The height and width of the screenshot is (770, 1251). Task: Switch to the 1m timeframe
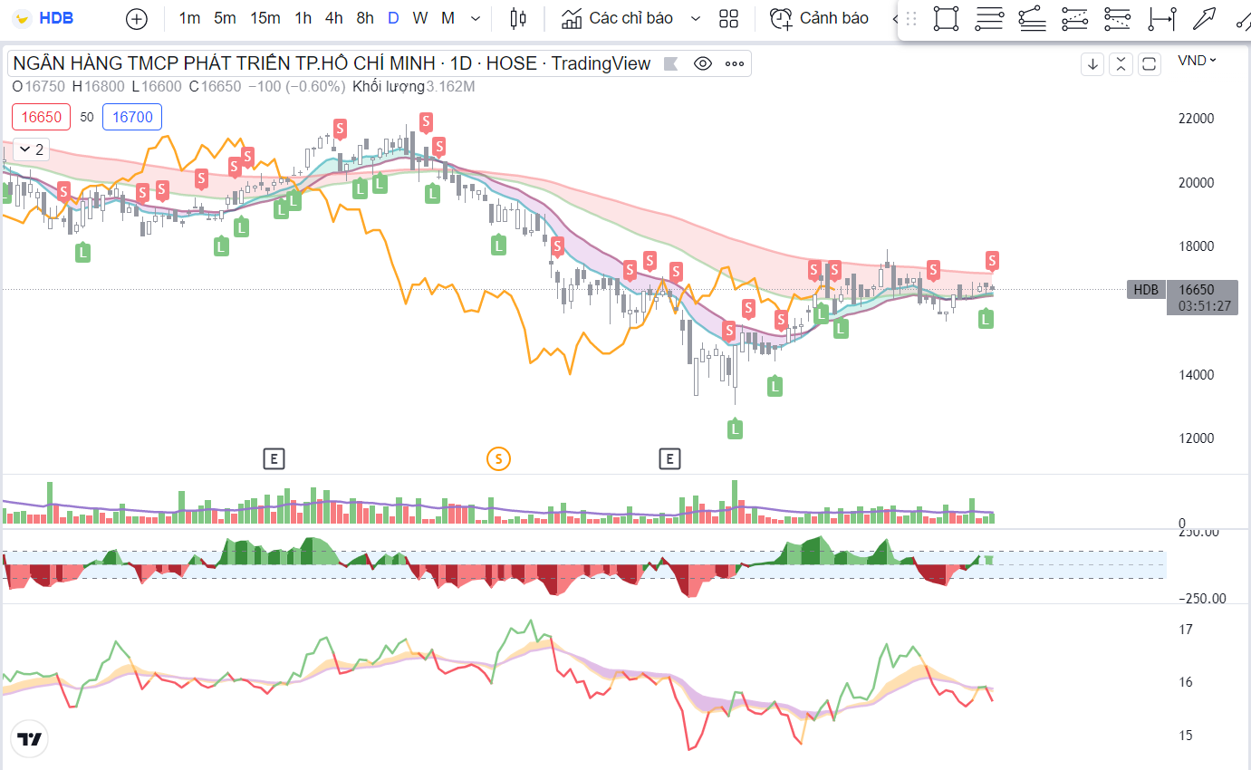pos(189,18)
